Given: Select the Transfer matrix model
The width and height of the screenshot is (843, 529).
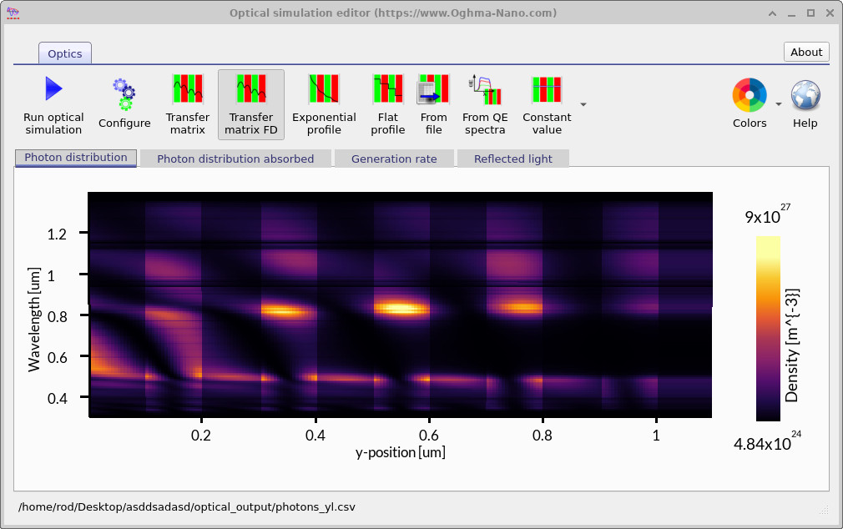Looking at the screenshot, I should pos(188,104).
